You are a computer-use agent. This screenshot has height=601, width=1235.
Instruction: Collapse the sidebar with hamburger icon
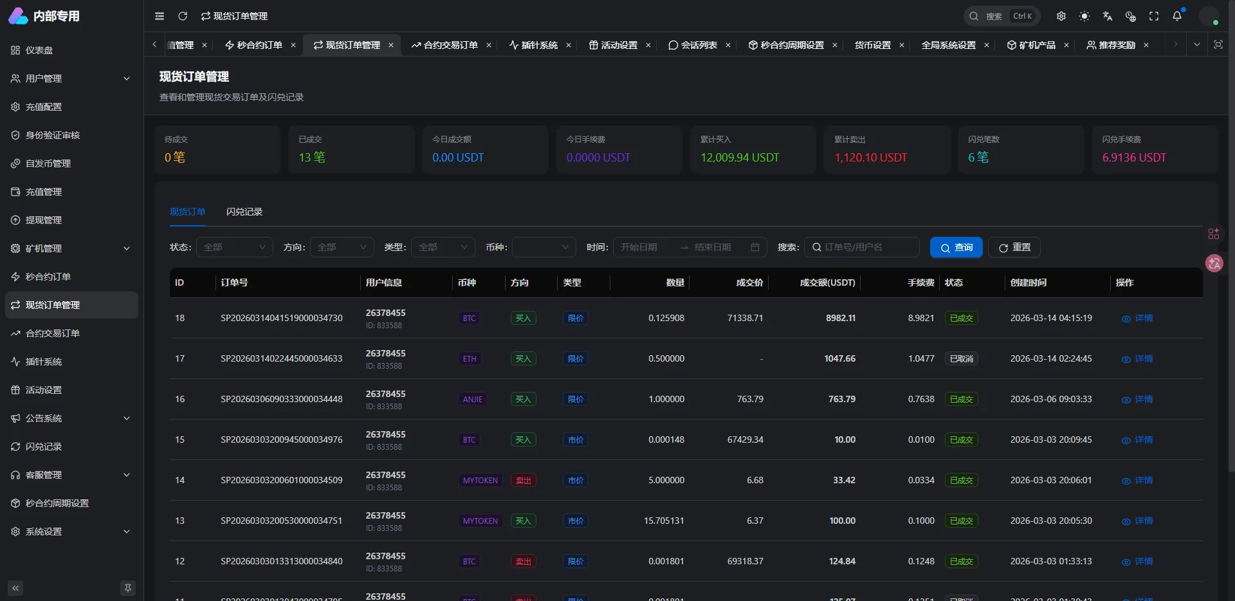(160, 16)
